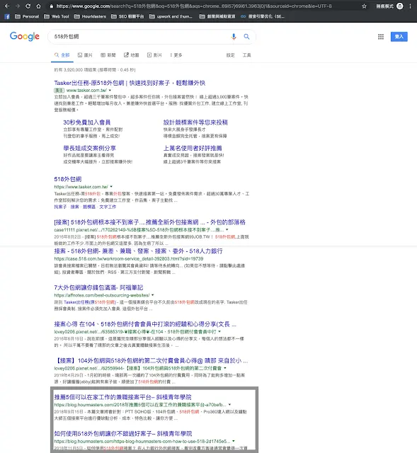The height and width of the screenshot is (453, 417).
Task: Click the padlock site security icon
Action: coord(52,6)
